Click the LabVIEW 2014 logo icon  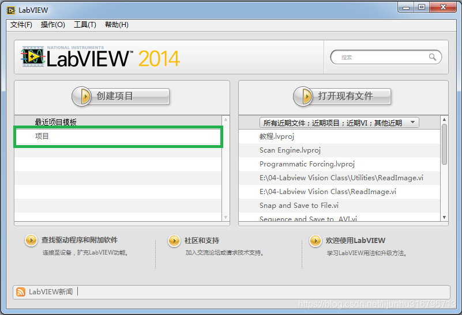pyautogui.click(x=33, y=56)
